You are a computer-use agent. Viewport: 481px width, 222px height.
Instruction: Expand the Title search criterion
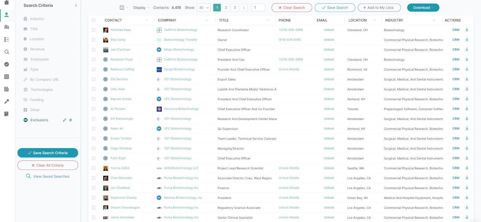click(30, 29)
